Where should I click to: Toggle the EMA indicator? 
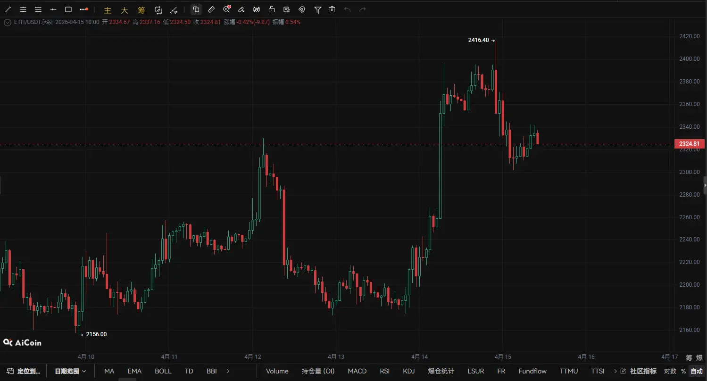tap(134, 371)
